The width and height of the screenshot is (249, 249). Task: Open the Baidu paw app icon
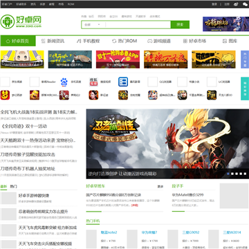(64, 82)
